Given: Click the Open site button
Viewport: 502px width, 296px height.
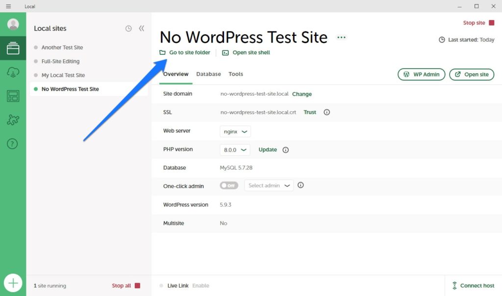Looking at the screenshot, I should coord(472,75).
